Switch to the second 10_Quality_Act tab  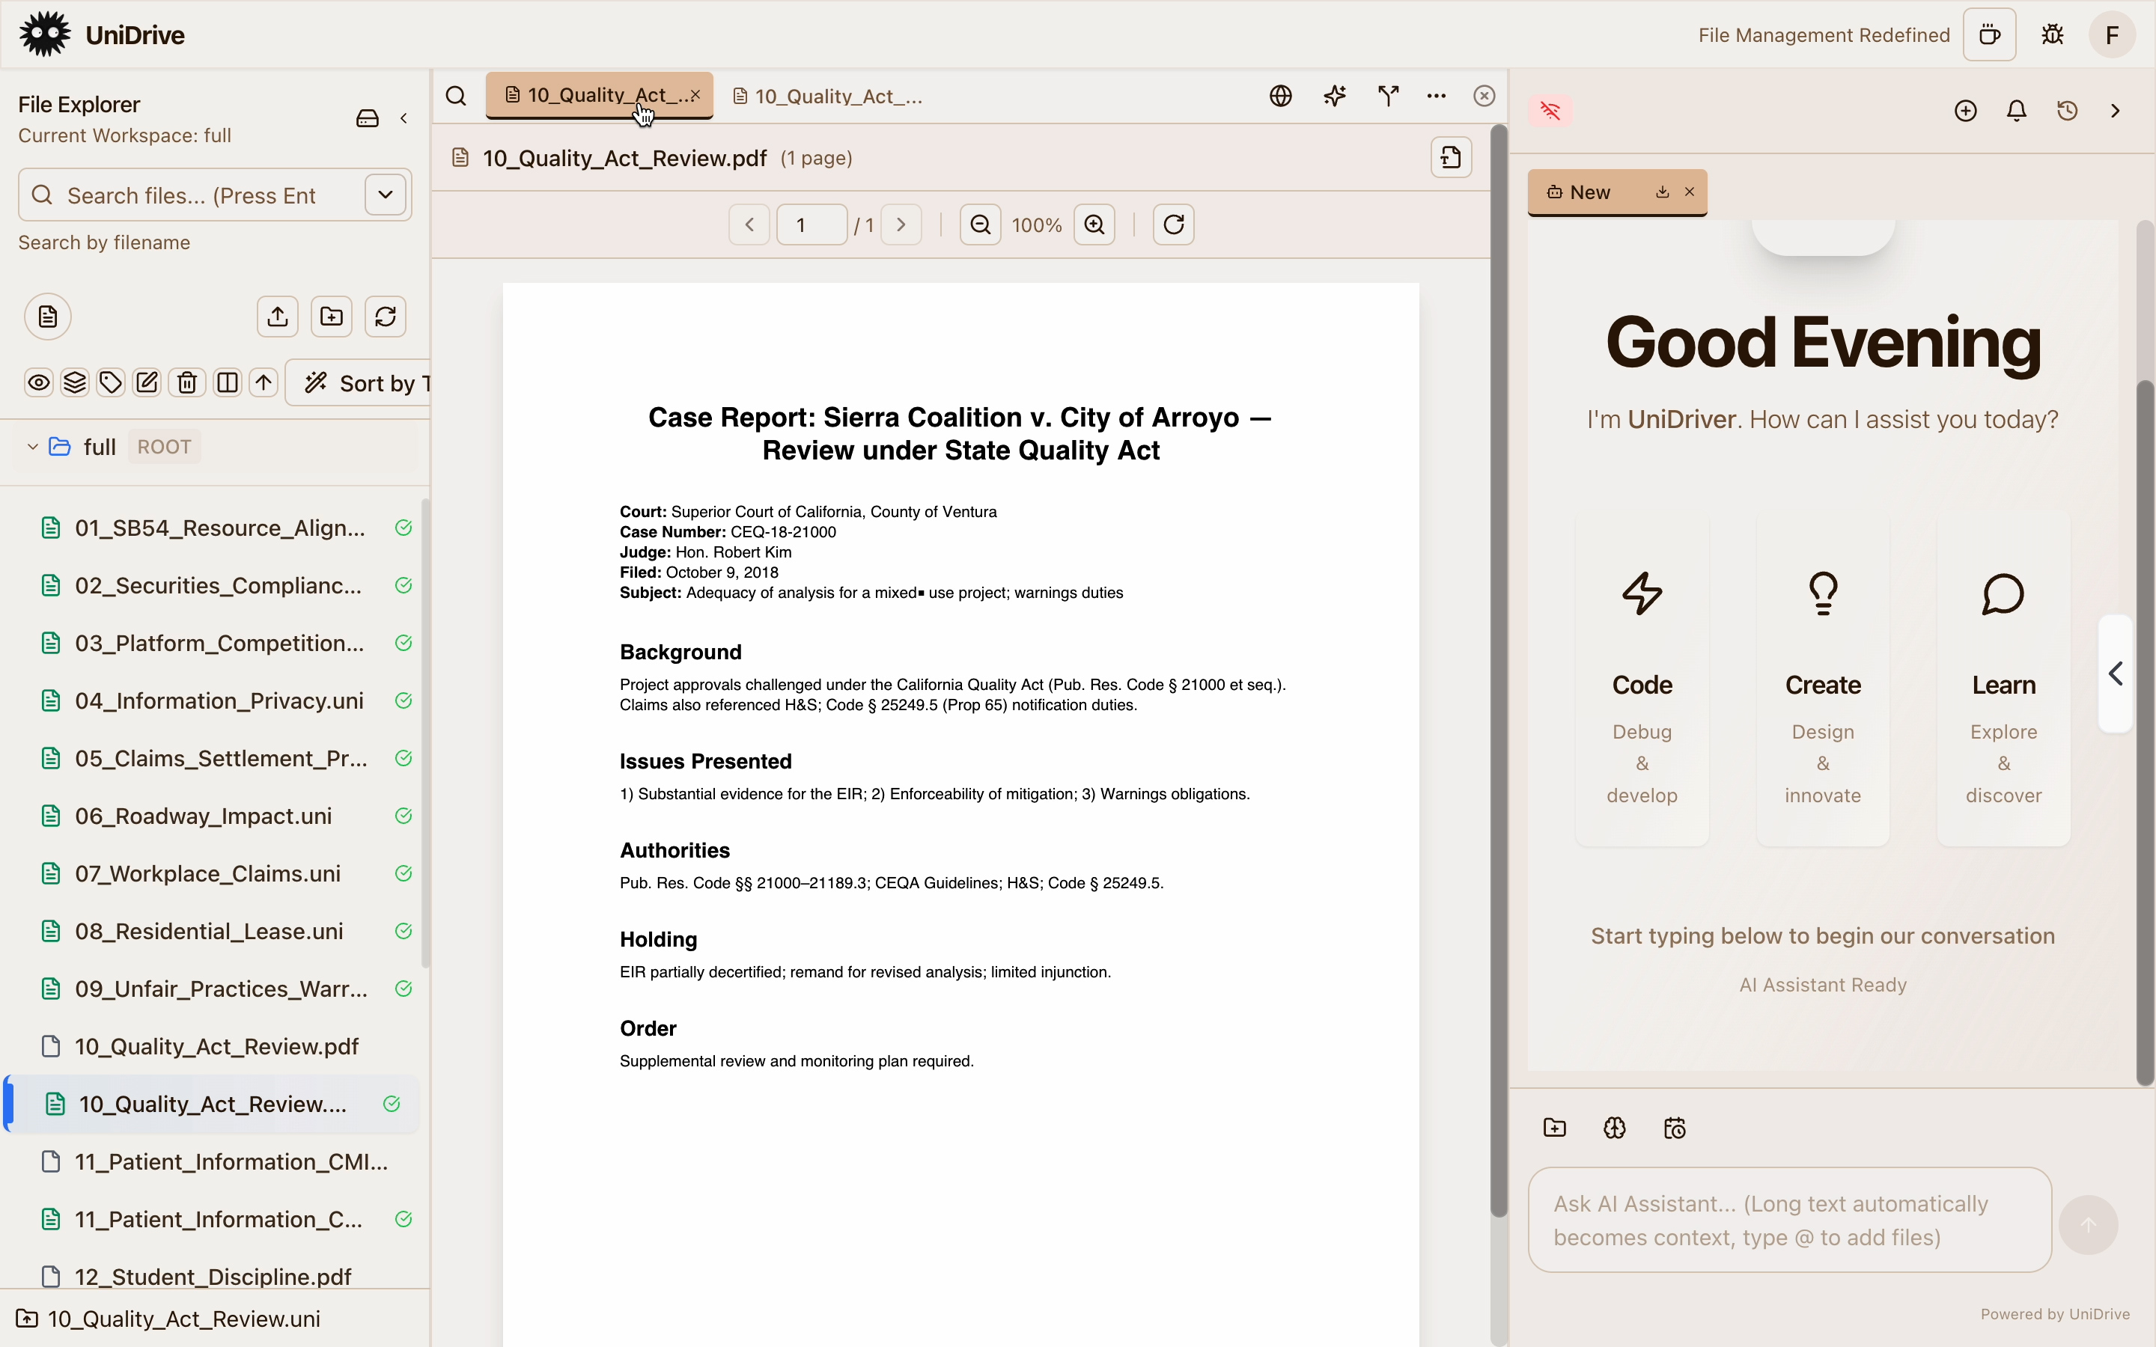829,97
